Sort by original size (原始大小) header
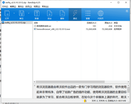This screenshot has width=131, height=104. [108, 23]
